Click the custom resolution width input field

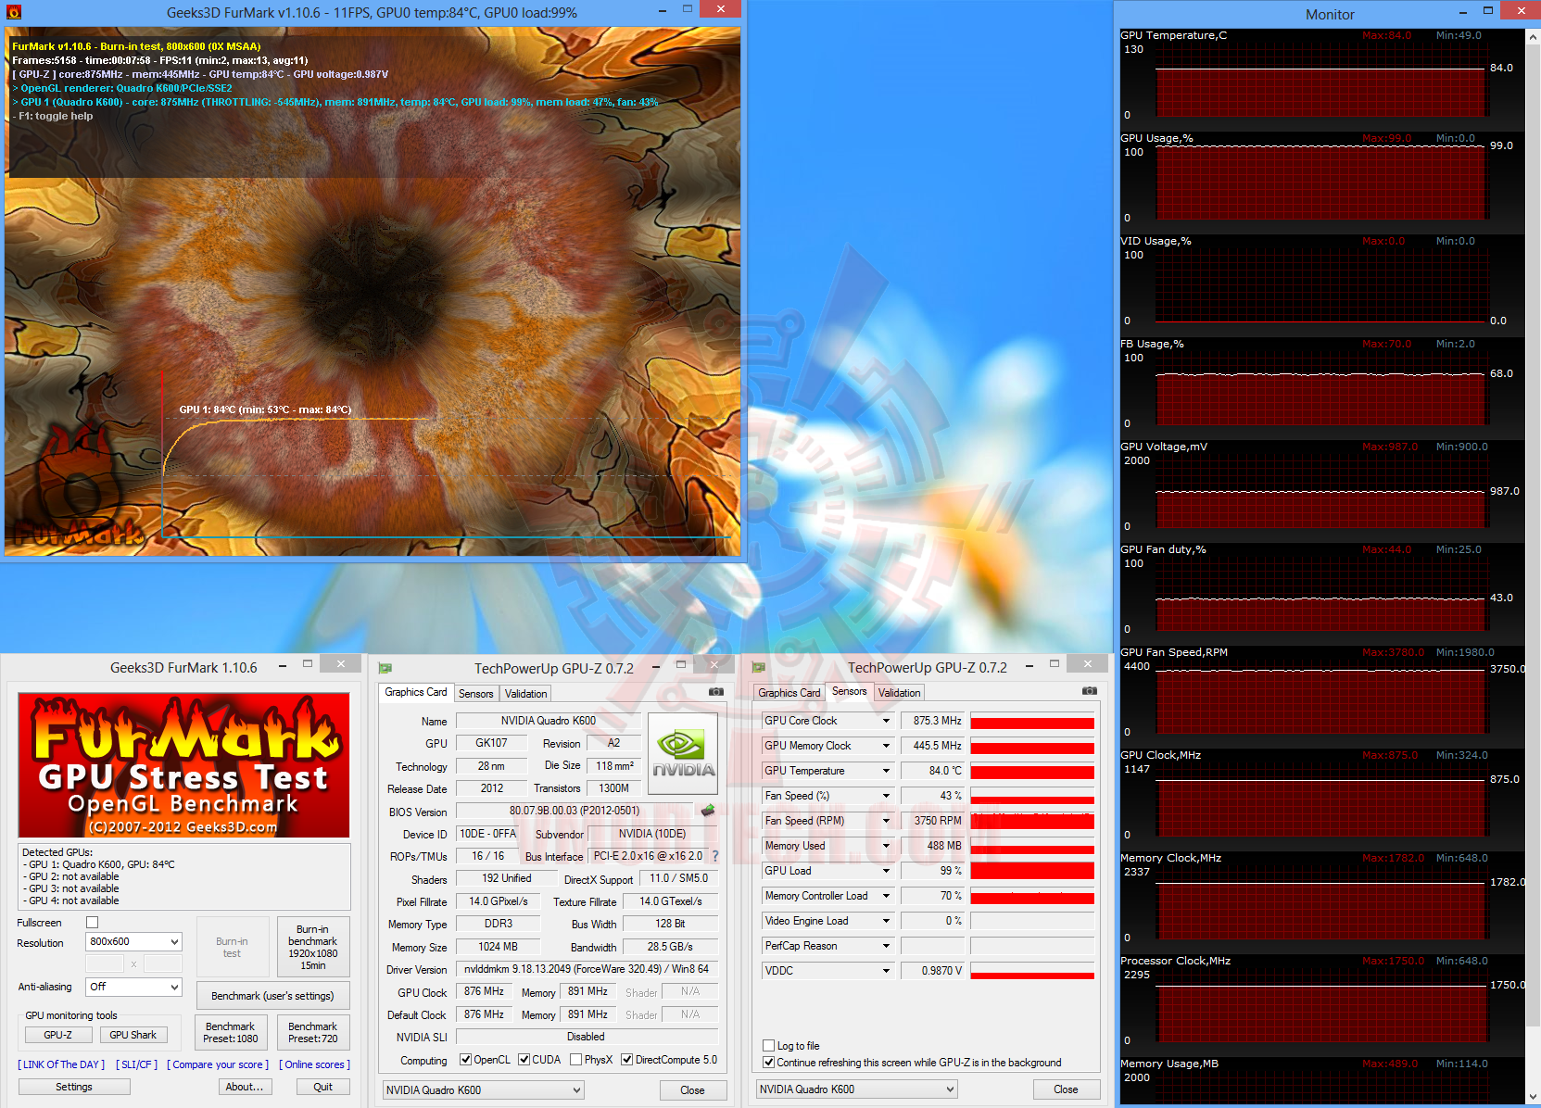click(105, 963)
